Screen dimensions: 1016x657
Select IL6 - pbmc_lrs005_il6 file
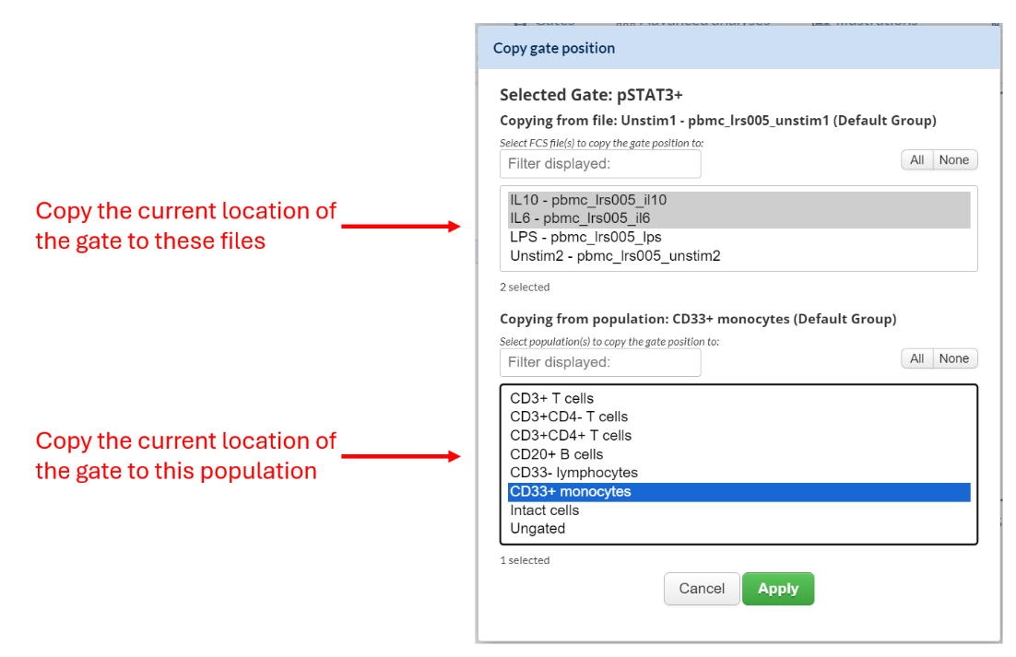tap(580, 218)
